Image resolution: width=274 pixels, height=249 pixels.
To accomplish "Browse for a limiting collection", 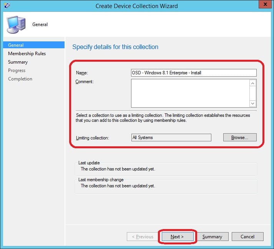I will click(x=240, y=138).
